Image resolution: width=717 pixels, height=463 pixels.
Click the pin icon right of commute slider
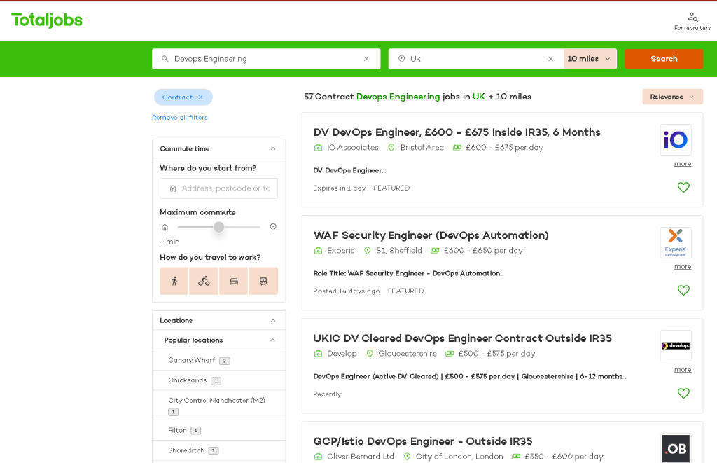pos(273,228)
